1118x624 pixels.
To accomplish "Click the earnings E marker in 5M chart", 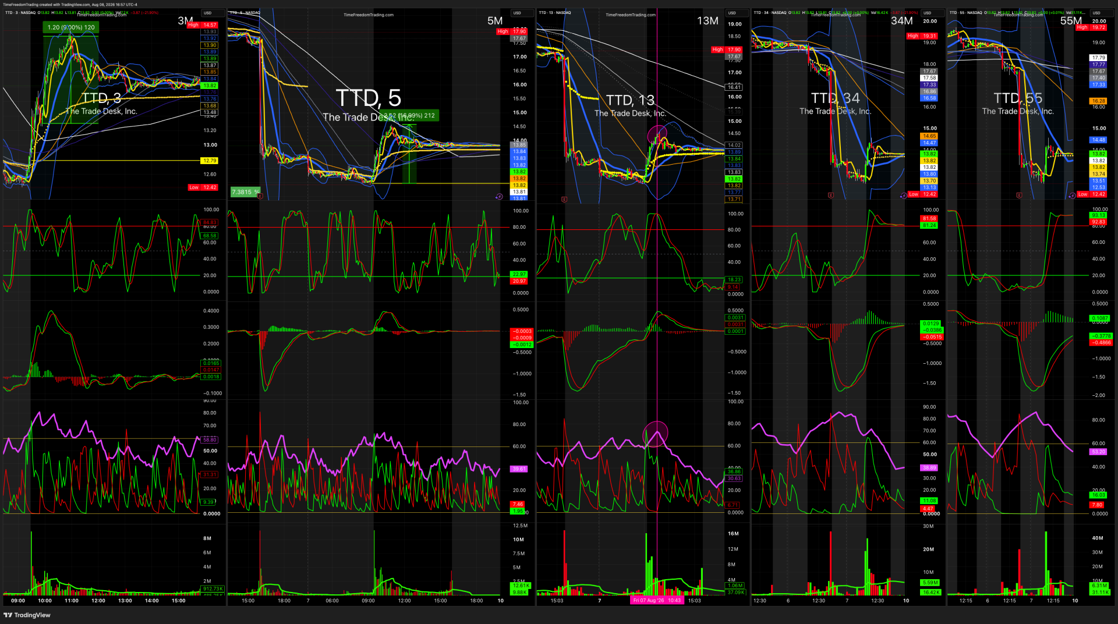I will (260, 196).
